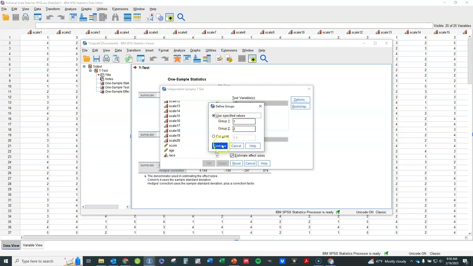
Task: Select scale15 in the variable list
Action: pos(174,116)
